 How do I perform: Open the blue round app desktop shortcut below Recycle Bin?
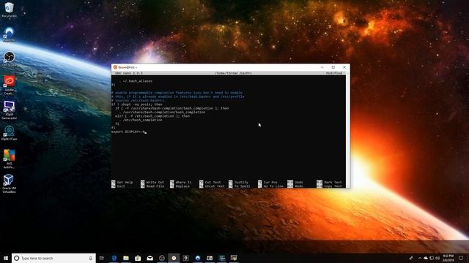tap(9, 34)
